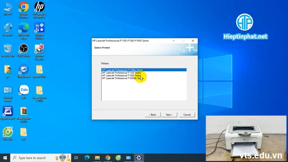288x162 pixels.
Task: Click Next to continue installation
Action: pos(169,115)
